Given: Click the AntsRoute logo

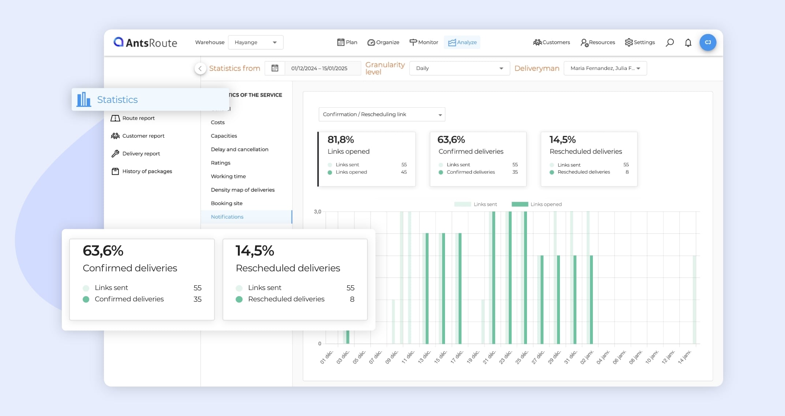Looking at the screenshot, I should [145, 42].
